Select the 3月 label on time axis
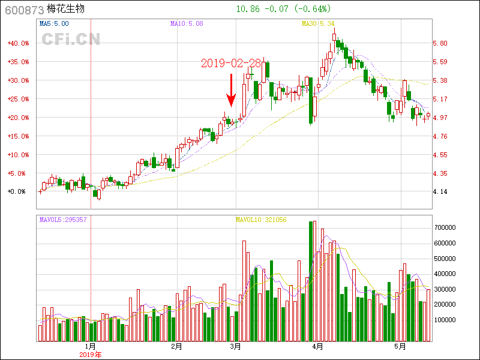 [236, 347]
